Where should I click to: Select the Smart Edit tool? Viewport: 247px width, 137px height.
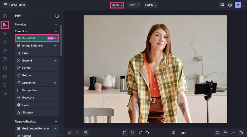pyautogui.click(x=37, y=38)
